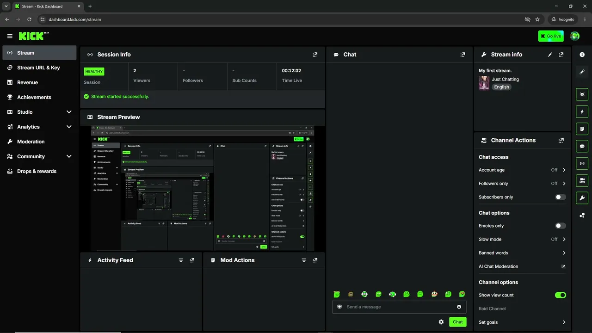
Task: Reload the browser page
Action: pyautogui.click(x=29, y=19)
